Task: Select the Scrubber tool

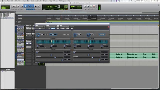Action: [36, 6]
